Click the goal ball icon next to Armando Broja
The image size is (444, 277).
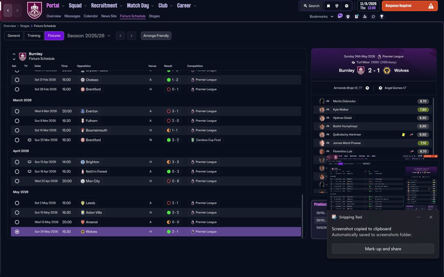coord(367,88)
